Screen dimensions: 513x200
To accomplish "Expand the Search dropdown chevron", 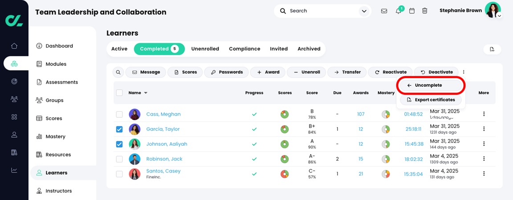I will coord(364,11).
